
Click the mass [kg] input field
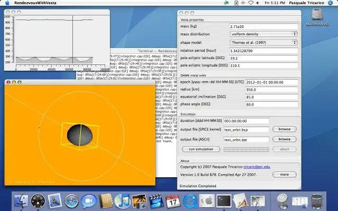point(264,27)
